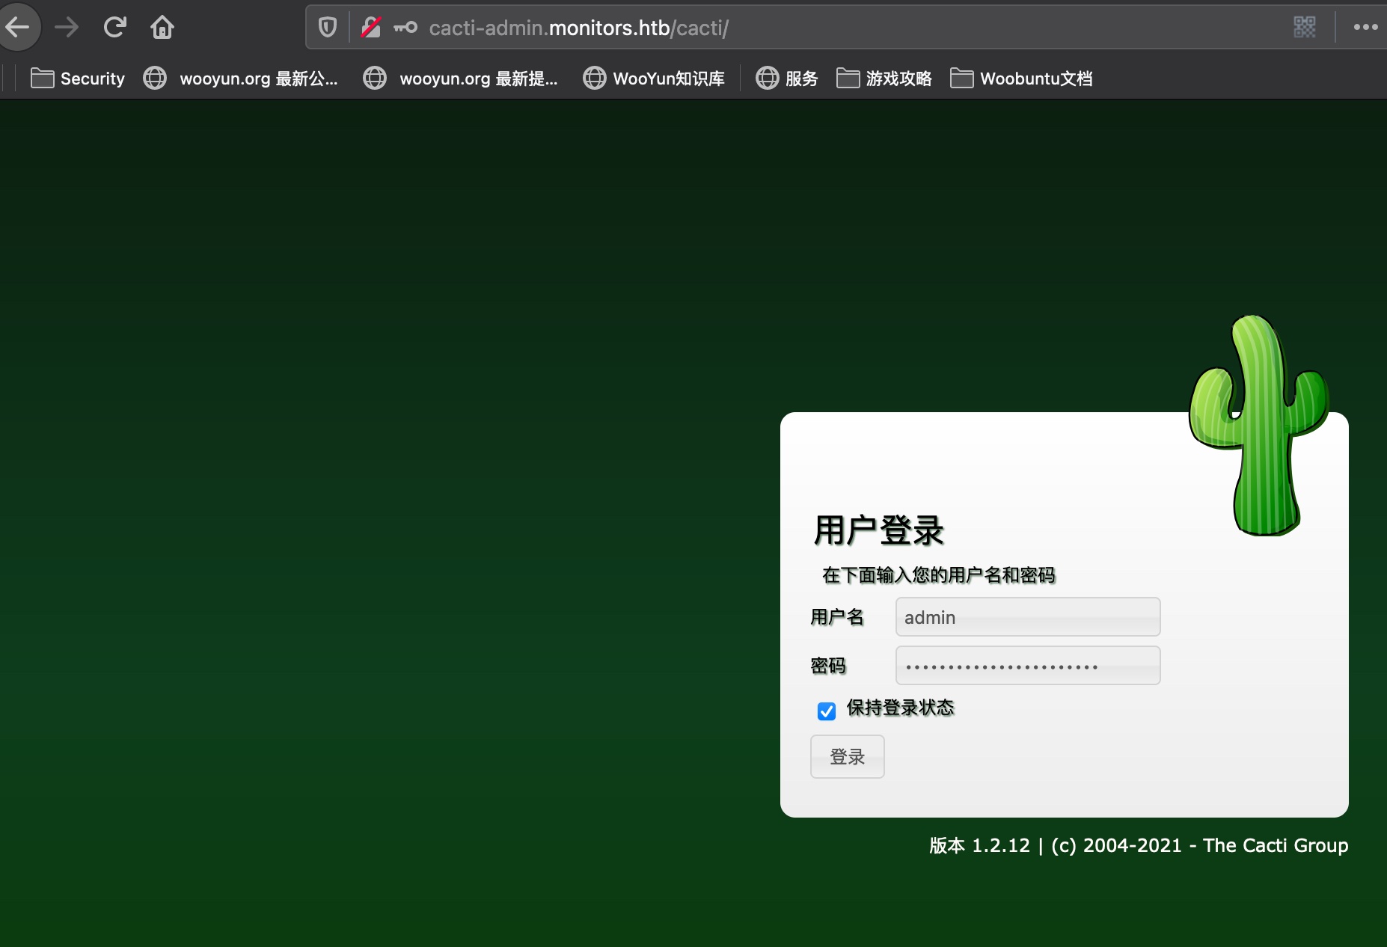Image resolution: width=1387 pixels, height=947 pixels.
Task: Open the 服务 bookmark
Action: 787,79
